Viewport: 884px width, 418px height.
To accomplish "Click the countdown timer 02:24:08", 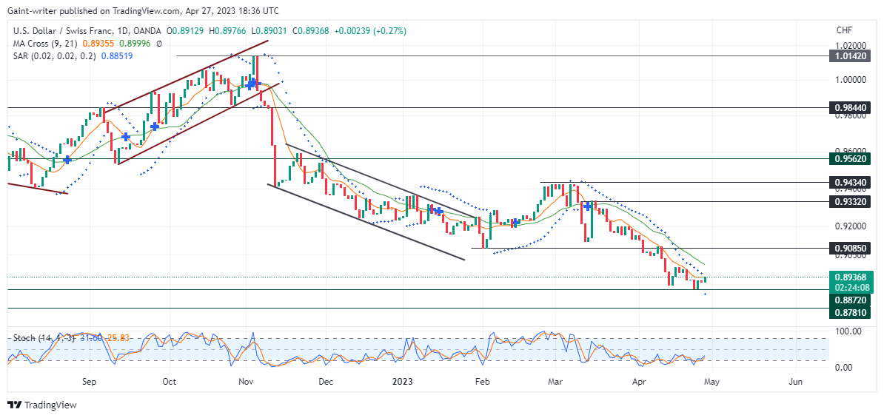I will [854, 287].
